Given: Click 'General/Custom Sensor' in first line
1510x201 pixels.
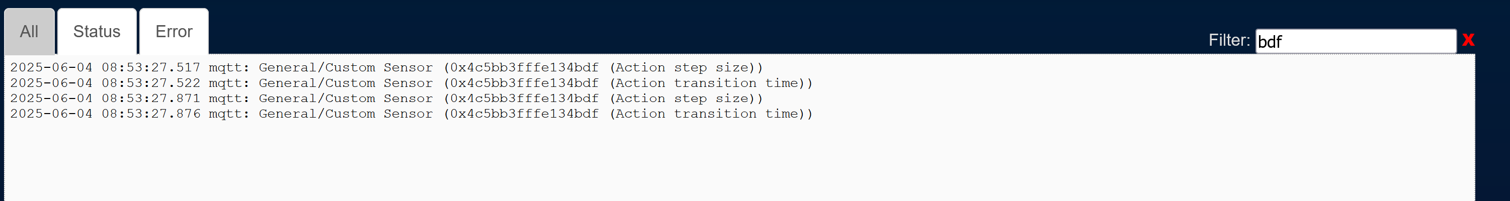Looking at the screenshot, I should (x=346, y=67).
